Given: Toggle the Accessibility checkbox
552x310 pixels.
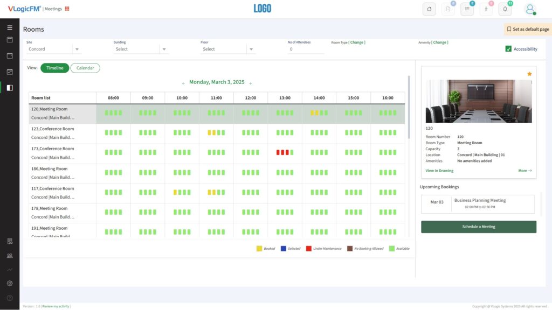Looking at the screenshot, I should click(508, 48).
